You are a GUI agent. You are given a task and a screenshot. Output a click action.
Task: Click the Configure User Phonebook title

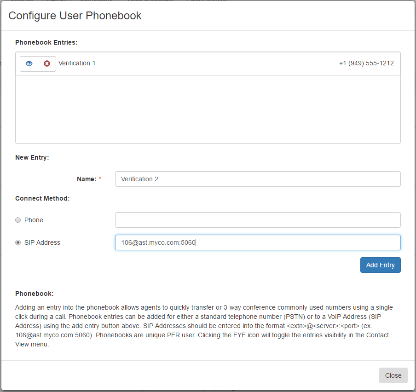click(75, 16)
